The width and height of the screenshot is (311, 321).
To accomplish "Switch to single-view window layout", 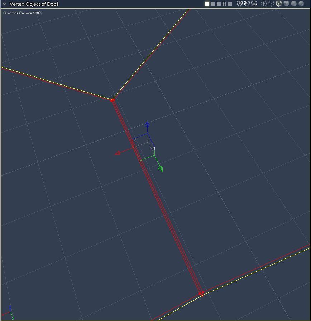I will (207, 4).
